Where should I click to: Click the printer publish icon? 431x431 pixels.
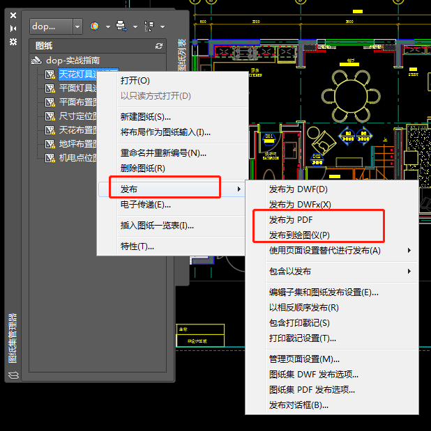(121, 26)
